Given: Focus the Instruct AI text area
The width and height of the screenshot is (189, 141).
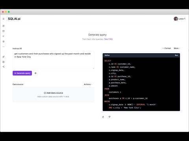Looking at the screenshot, I should [x=54, y=60].
